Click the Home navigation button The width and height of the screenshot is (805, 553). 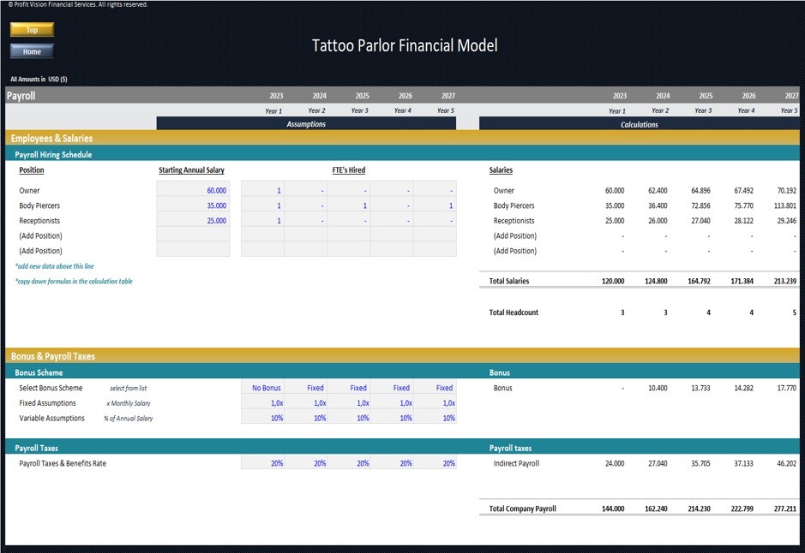pos(31,51)
